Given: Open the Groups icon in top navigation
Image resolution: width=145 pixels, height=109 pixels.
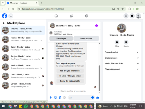Looking at the screenshot, I should 86,16.
